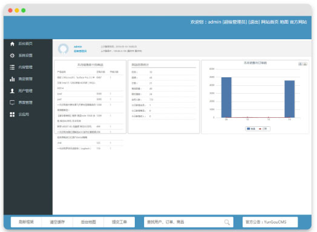Select the list icon for 内容管理
Image resolution: width=317 pixels, height=232 pixels.
pos(12,67)
